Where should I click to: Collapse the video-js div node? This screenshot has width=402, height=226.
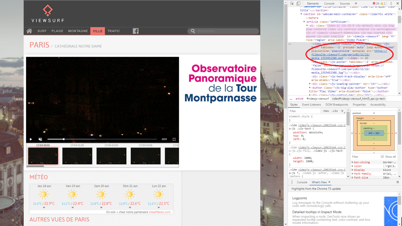(x=307, y=25)
